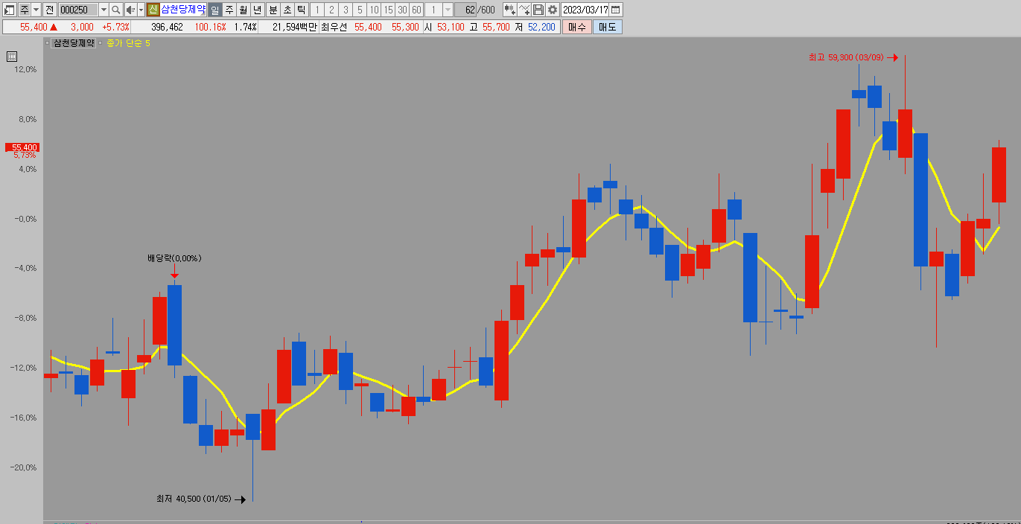Click the stock name 삼천당제약 in toolbar

click(182, 10)
